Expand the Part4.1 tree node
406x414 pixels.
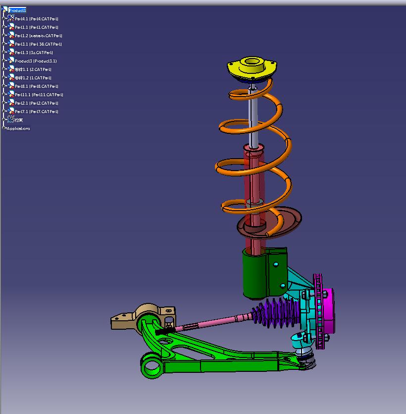[x=3, y=18]
